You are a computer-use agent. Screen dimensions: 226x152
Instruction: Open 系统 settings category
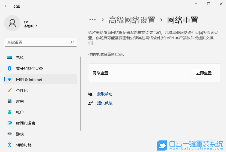(41, 58)
